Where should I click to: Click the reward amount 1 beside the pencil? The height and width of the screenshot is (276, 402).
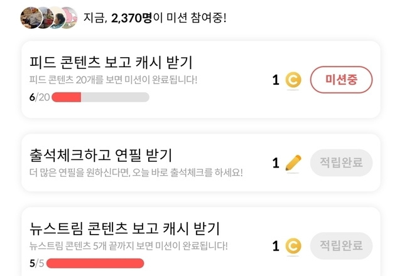coord(275,163)
